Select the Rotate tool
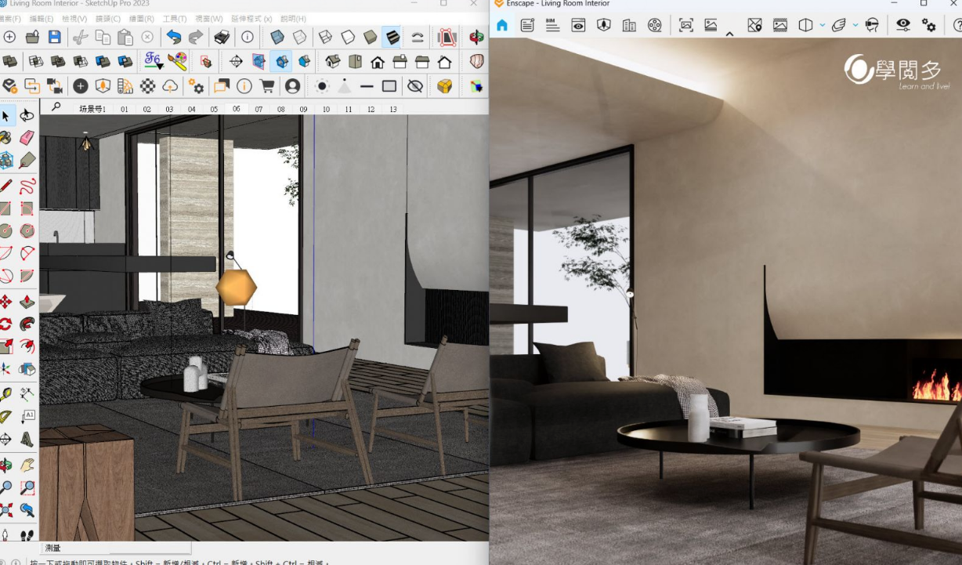 [6, 324]
